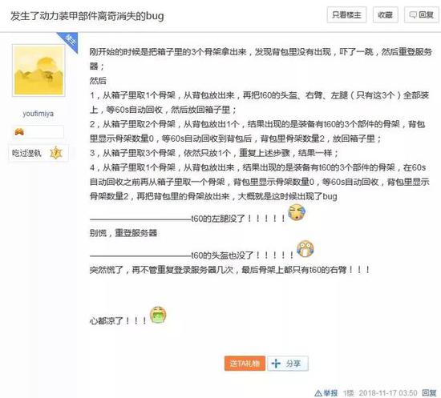Click the screaming emoji after 头盔也没了

[x=305, y=248]
